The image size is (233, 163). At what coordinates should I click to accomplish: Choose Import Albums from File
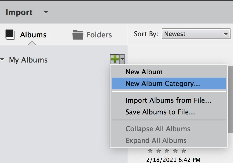click(169, 100)
